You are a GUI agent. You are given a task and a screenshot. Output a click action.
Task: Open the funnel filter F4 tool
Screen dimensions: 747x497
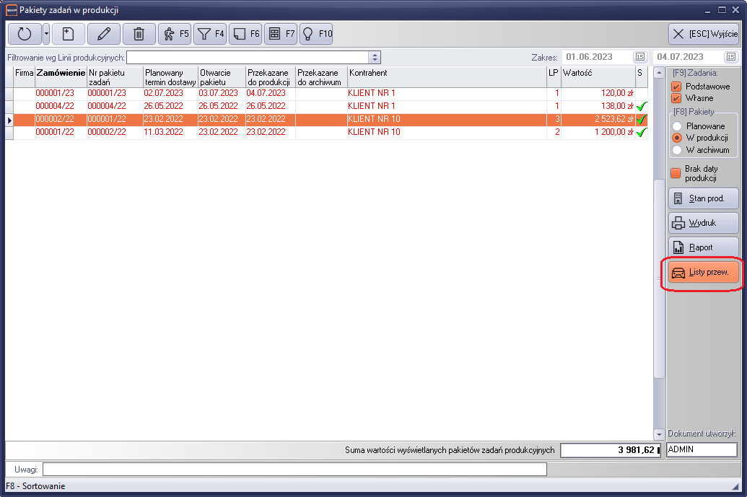pyautogui.click(x=210, y=34)
